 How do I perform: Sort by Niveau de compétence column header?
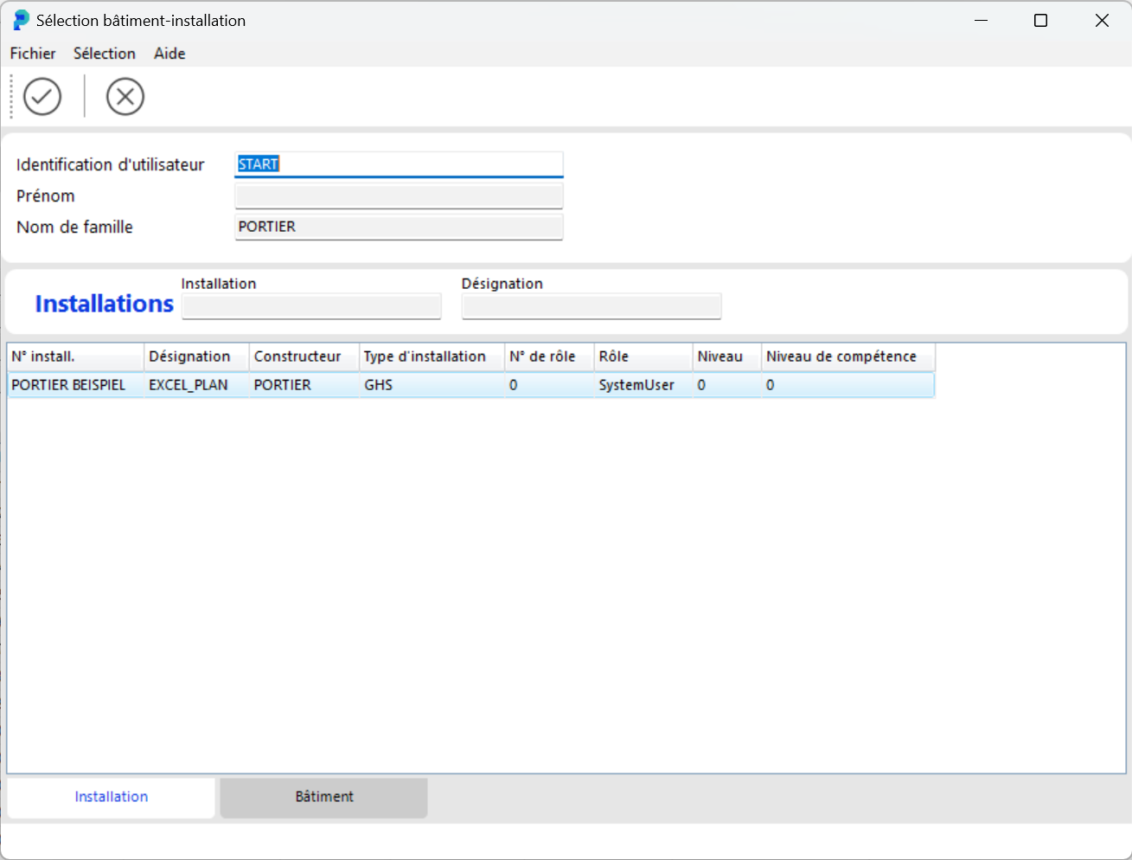click(x=848, y=356)
